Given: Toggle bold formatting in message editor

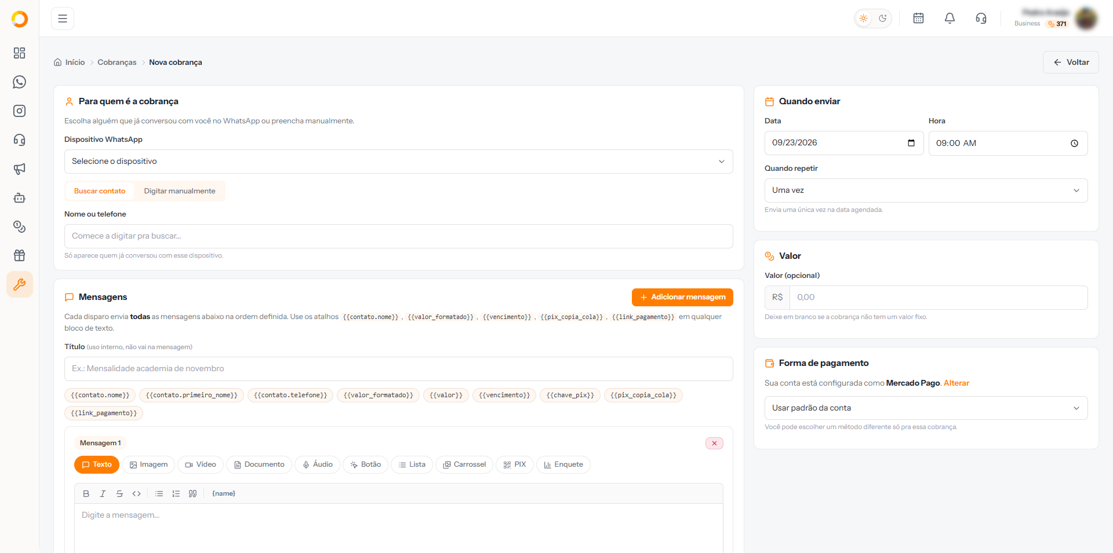Looking at the screenshot, I should coord(86,494).
